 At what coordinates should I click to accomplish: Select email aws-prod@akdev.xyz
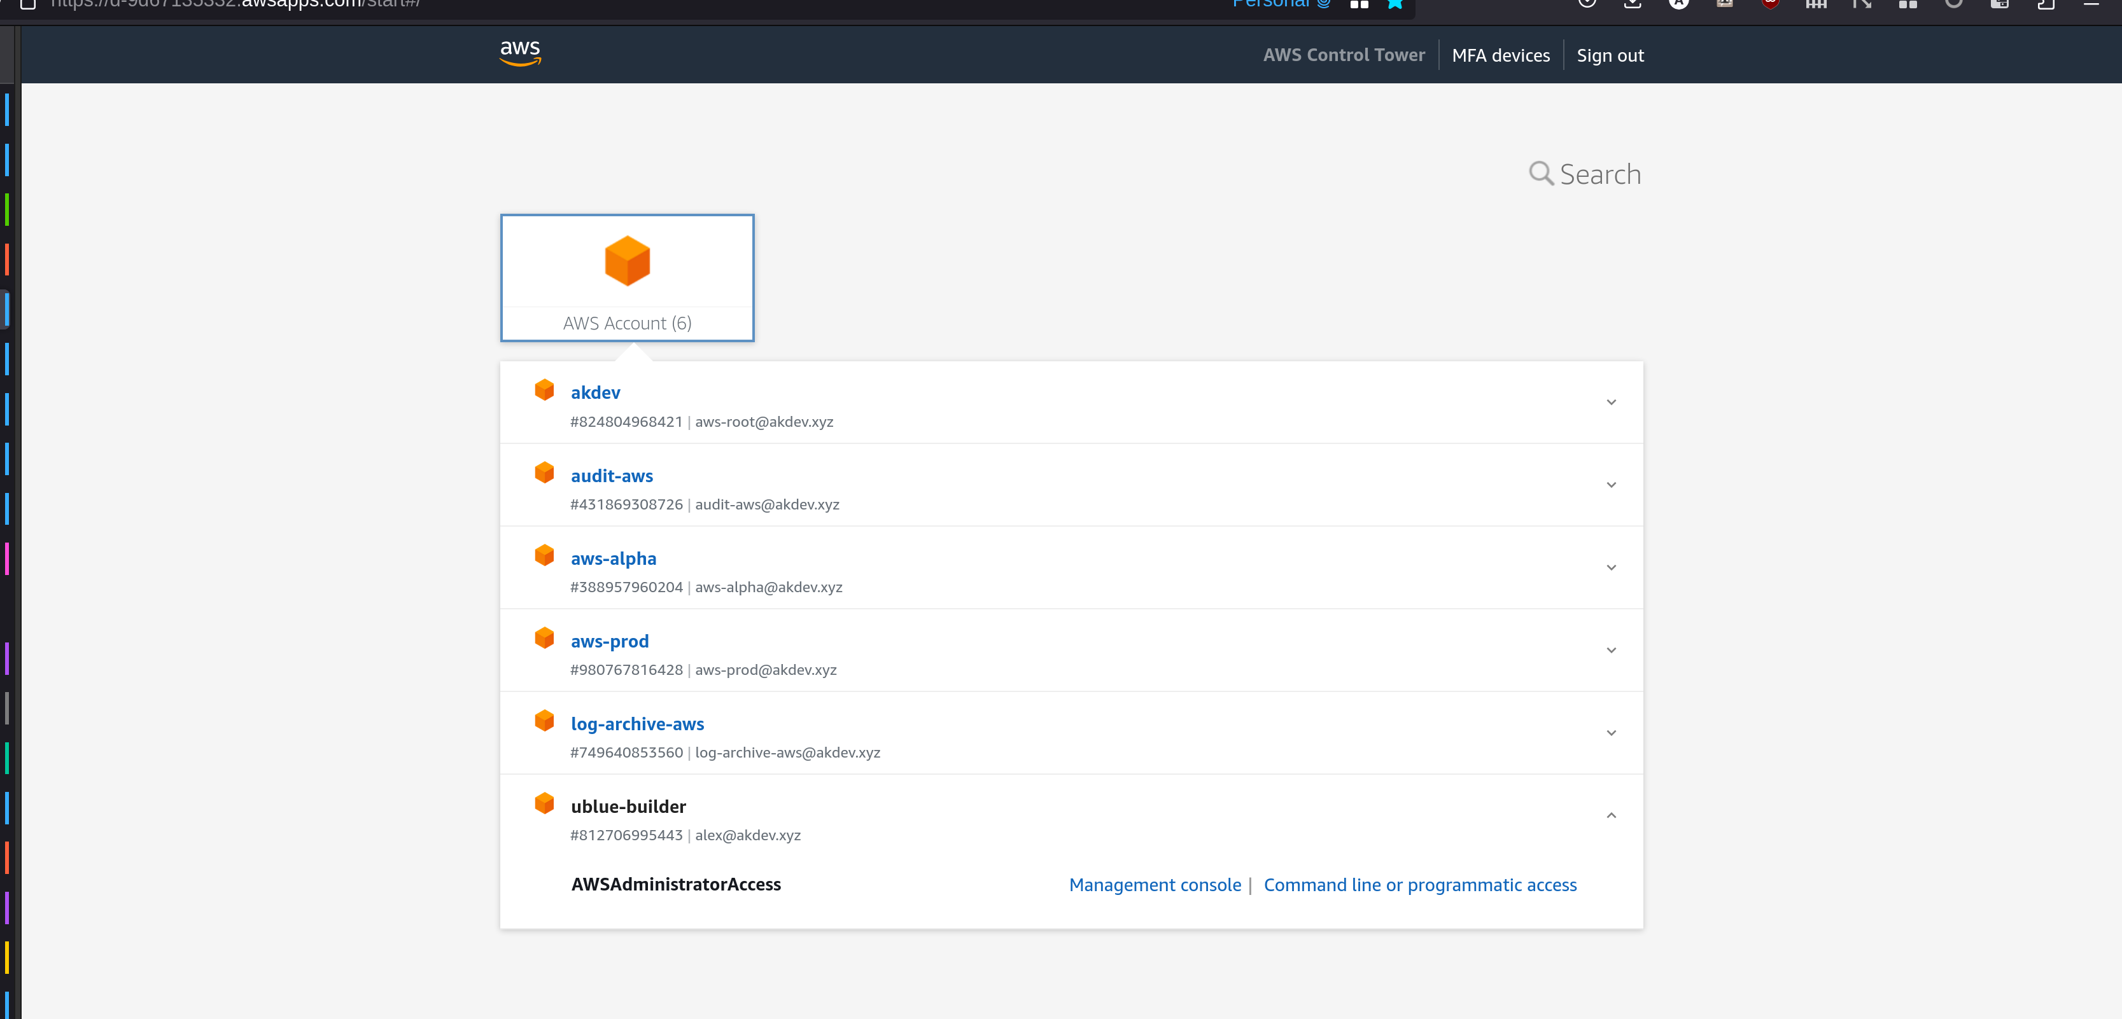pyautogui.click(x=765, y=670)
